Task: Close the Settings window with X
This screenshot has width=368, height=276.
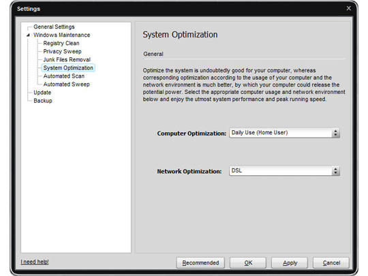Action: point(349,8)
